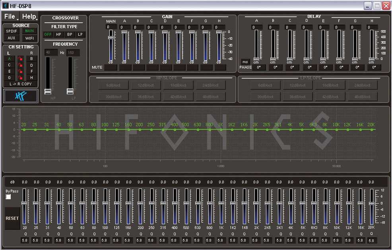
Task: Click the HF-DSP8 title bar app icon
Action: pyautogui.click(x=5, y=6)
